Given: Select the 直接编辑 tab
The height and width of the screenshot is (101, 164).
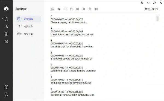Looking at the screenshot, I should coord(28,19).
